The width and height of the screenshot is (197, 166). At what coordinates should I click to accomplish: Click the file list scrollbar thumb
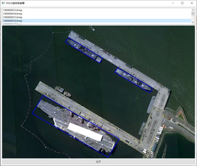193,14
